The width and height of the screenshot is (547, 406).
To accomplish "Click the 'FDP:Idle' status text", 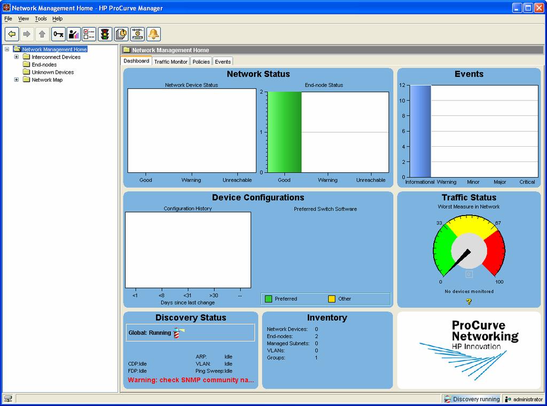I will tap(137, 371).
